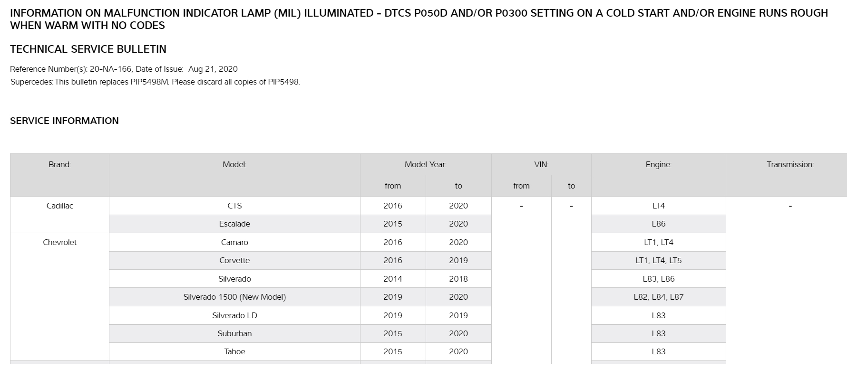
Task: Click the Technical Service Bulletin heading
Action: tap(88, 49)
